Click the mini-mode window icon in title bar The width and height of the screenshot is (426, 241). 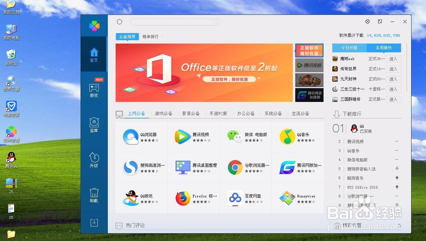point(380,21)
